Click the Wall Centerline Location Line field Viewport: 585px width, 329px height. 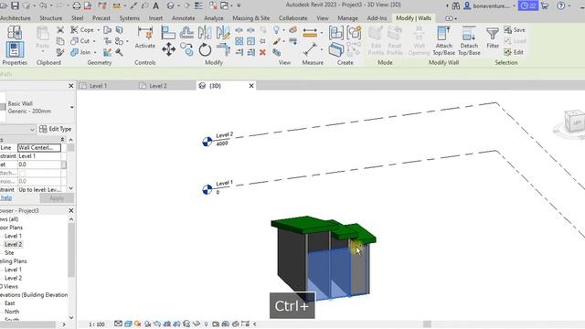[x=39, y=148]
